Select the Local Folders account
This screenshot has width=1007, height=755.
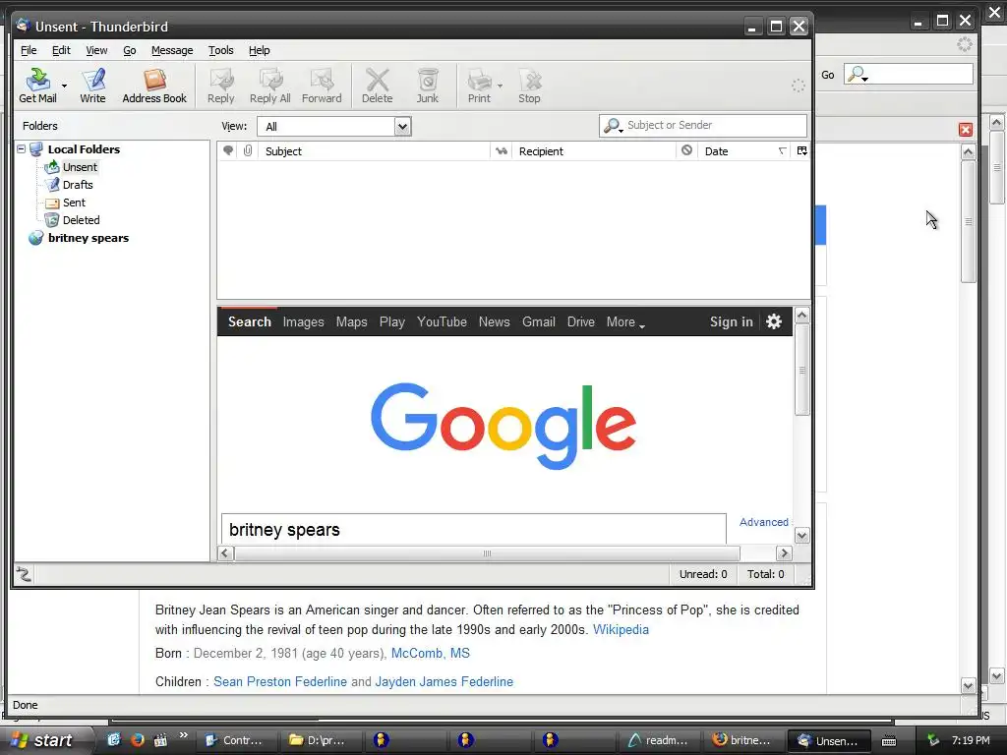[x=84, y=149]
